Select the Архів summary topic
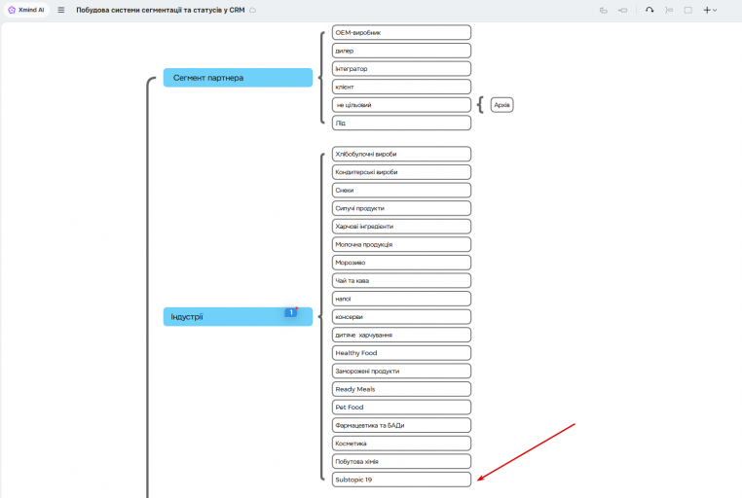The image size is (742, 498). pyautogui.click(x=501, y=105)
